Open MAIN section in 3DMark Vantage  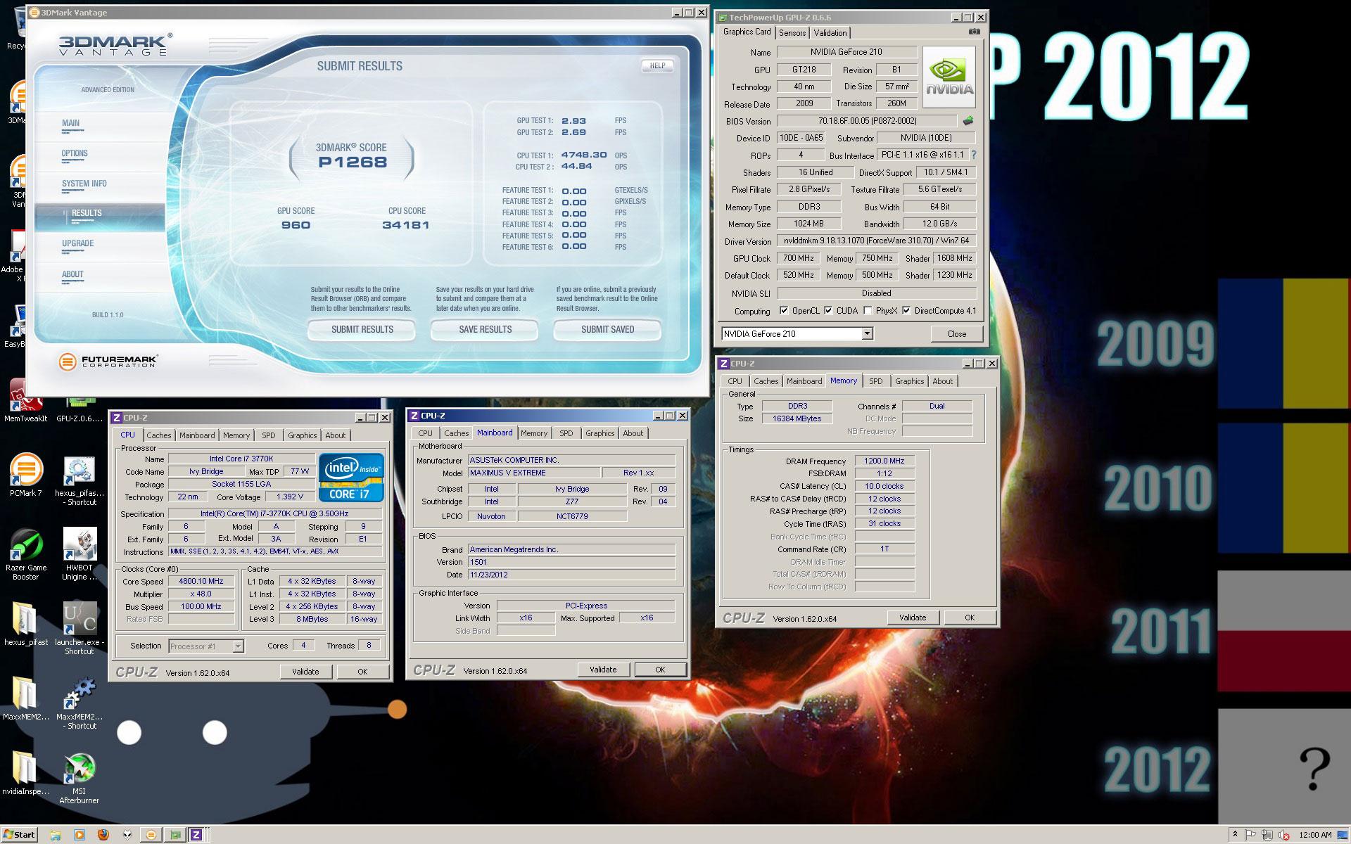pyautogui.click(x=70, y=123)
